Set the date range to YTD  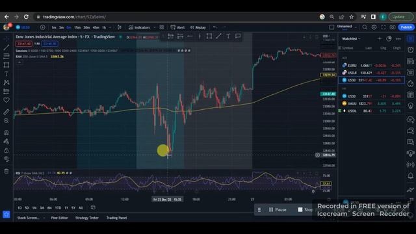pyautogui.click(x=58, y=208)
